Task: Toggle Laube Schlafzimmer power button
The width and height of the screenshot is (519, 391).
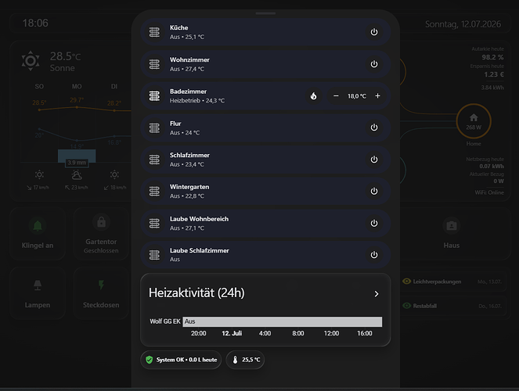Action: pos(373,255)
